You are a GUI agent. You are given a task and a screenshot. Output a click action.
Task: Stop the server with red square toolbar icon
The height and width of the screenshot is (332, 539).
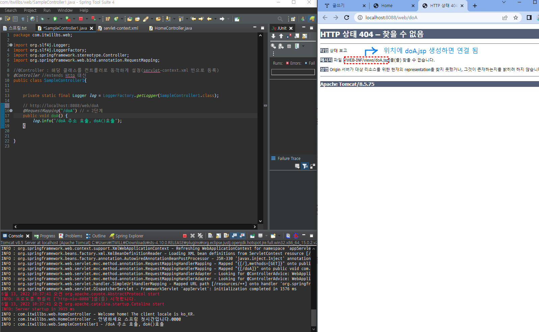(x=81, y=19)
